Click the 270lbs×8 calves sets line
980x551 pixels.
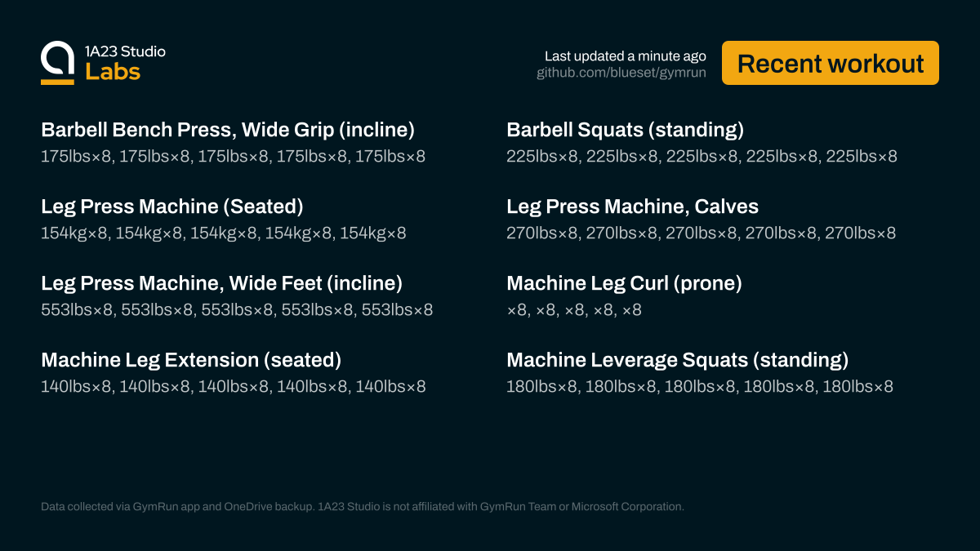[x=701, y=233]
